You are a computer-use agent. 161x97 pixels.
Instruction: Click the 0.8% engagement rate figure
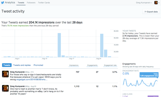pyautogui.click(x=126, y=74)
